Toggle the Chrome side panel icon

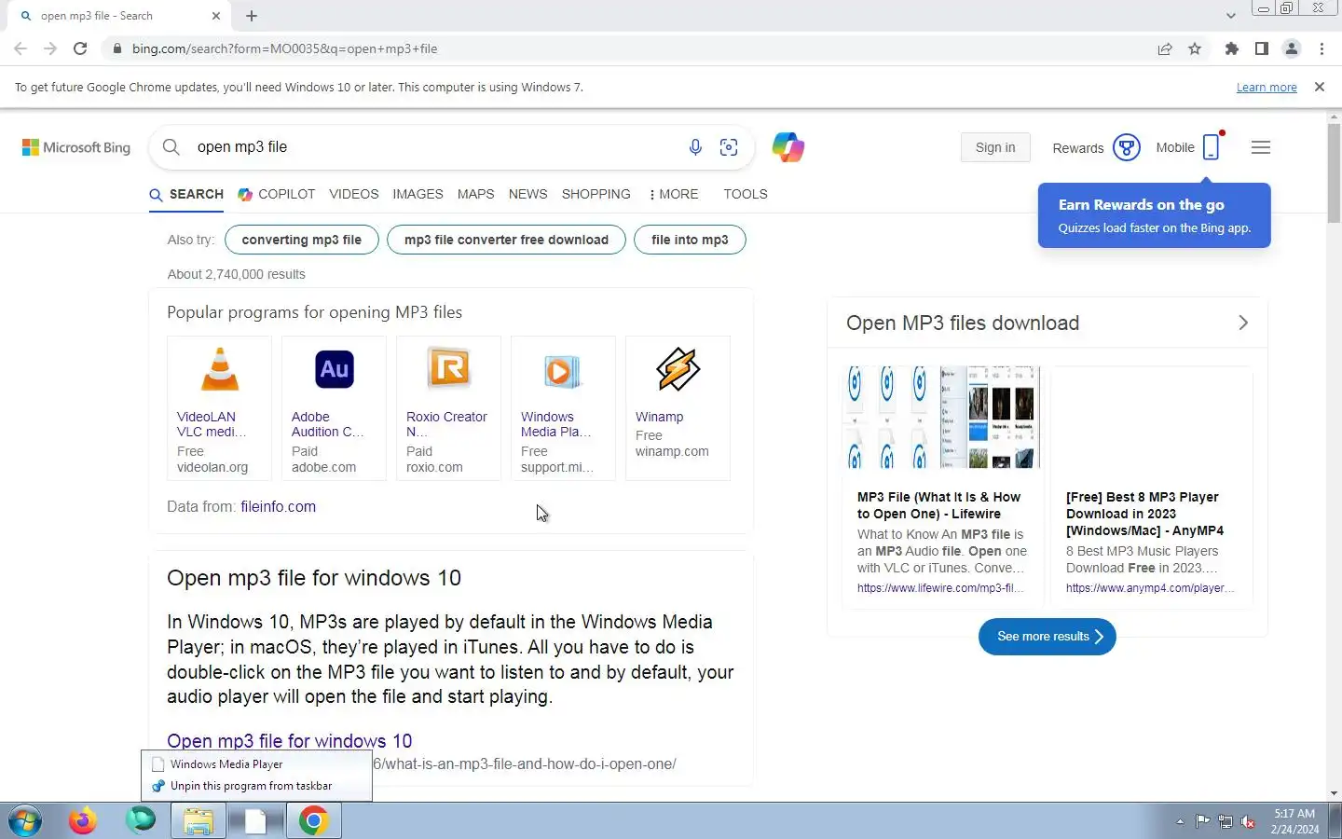[1262, 48]
